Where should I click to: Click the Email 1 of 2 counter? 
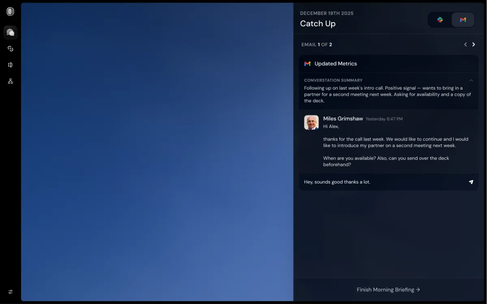pos(317,45)
